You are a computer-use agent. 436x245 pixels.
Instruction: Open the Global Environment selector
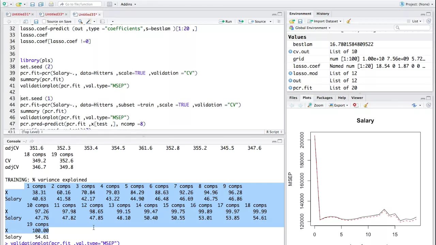click(x=310, y=28)
